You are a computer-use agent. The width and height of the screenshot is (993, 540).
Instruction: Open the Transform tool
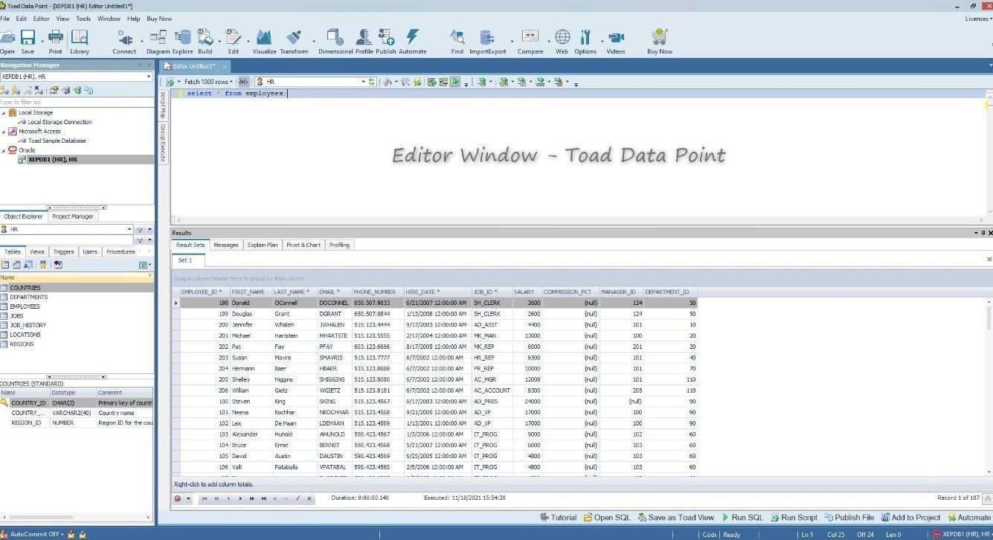click(x=294, y=41)
